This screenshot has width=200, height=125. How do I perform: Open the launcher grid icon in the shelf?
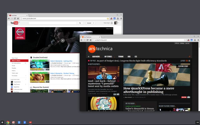click(x=2, y=122)
